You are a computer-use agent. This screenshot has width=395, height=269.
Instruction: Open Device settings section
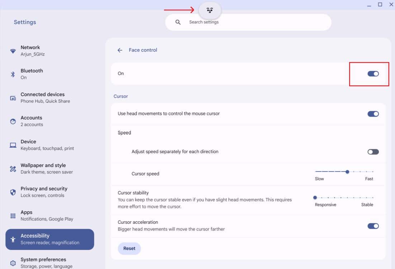click(47, 145)
